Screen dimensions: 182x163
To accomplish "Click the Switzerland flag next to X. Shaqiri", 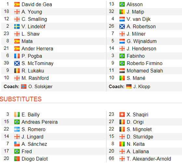I will [122, 115].
